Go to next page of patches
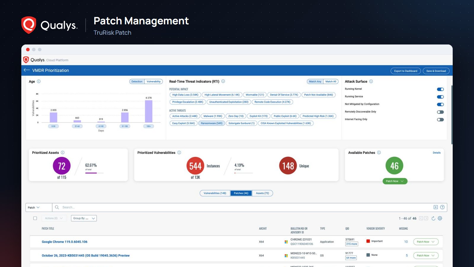The image size is (474, 267). (426, 218)
